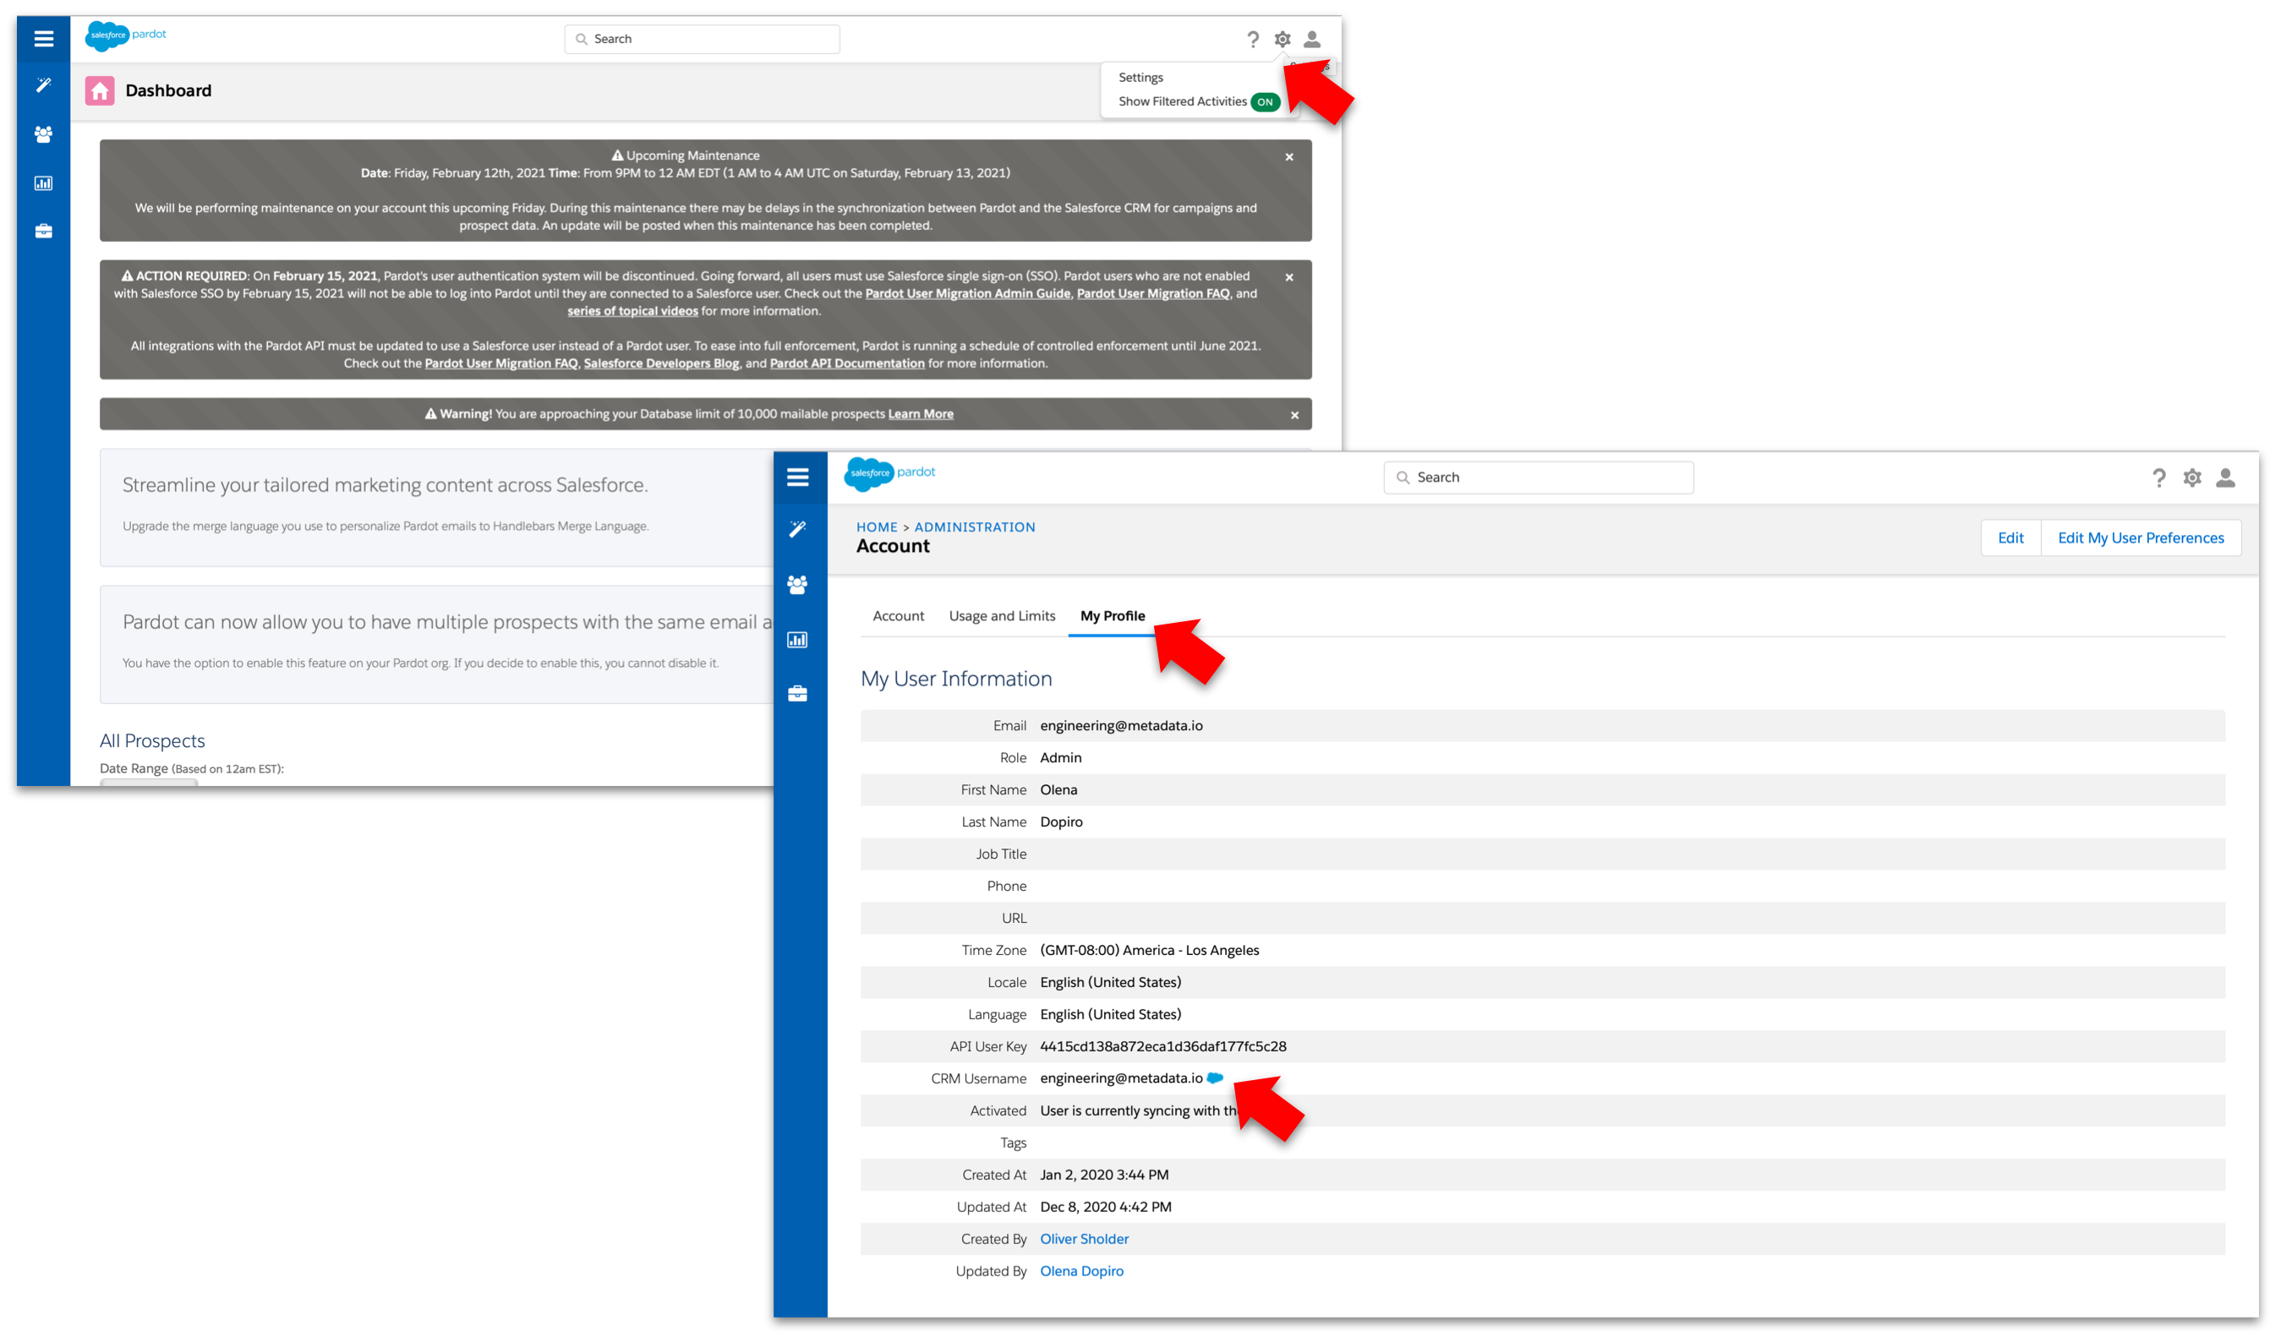Open the settings gear in Account window
This screenshot has width=2286, height=1337.
click(2192, 478)
